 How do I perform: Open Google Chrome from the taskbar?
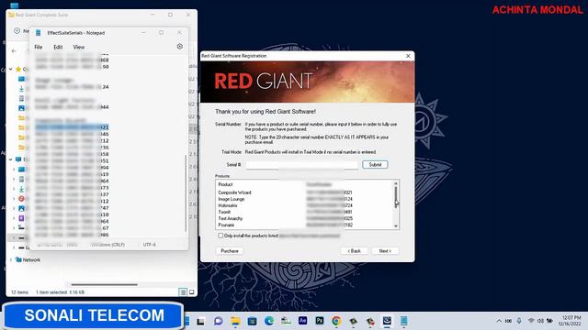tap(336, 321)
